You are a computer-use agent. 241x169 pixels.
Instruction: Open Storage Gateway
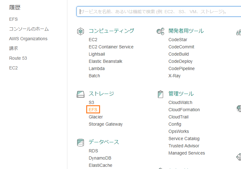coord(106,124)
